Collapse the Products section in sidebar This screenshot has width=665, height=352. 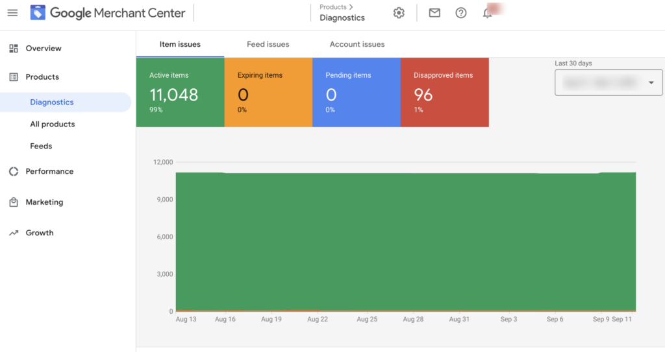point(42,77)
